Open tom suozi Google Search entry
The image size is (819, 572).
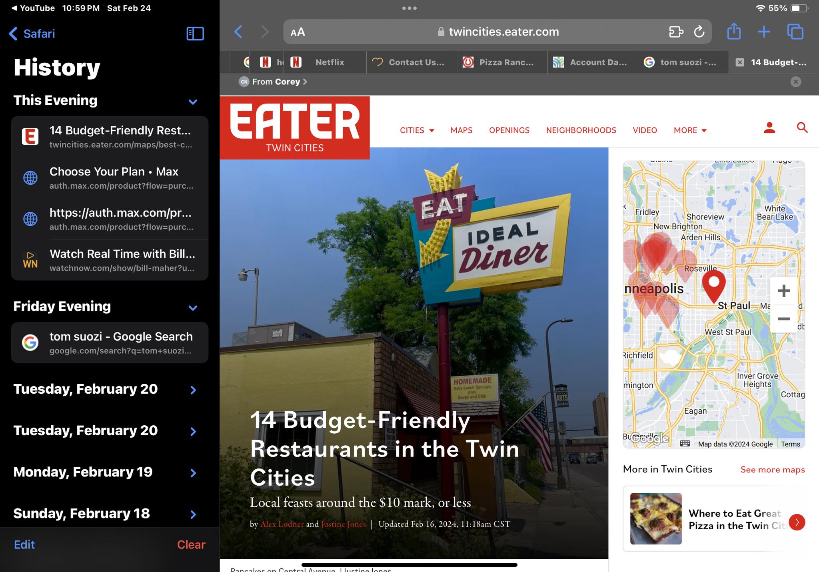point(110,343)
